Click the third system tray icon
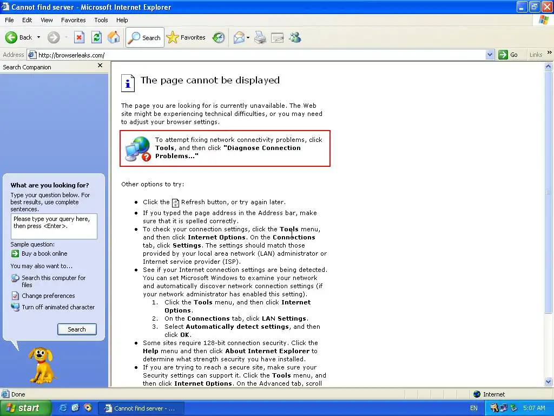This screenshot has height=416, width=554. tap(513, 408)
